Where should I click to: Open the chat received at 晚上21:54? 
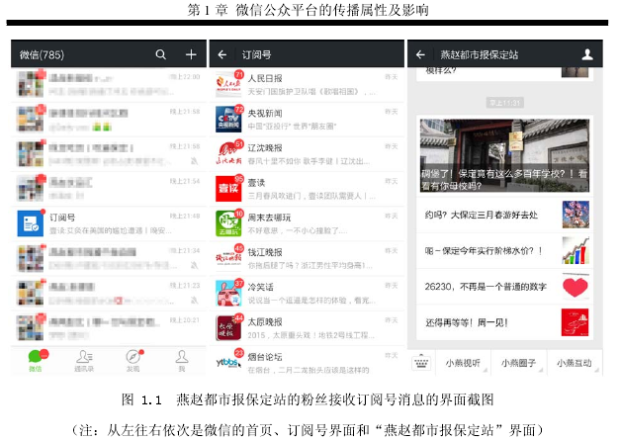tap(109, 189)
